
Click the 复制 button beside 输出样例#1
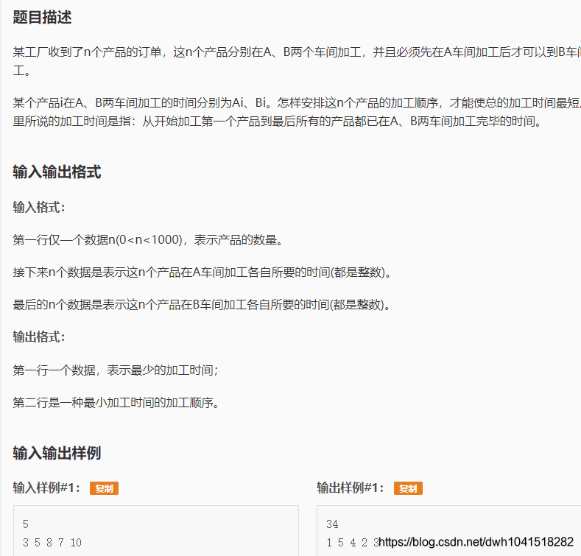[x=408, y=488]
